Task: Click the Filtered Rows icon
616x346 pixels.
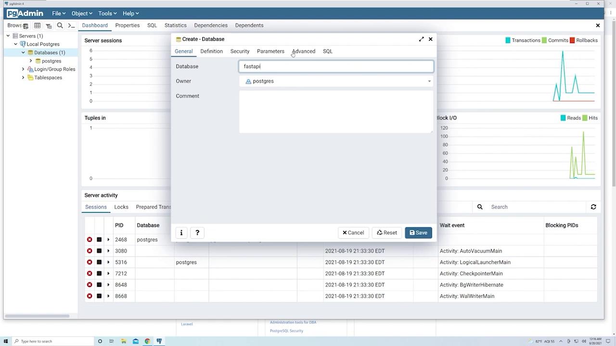Action: pyautogui.click(x=49, y=25)
